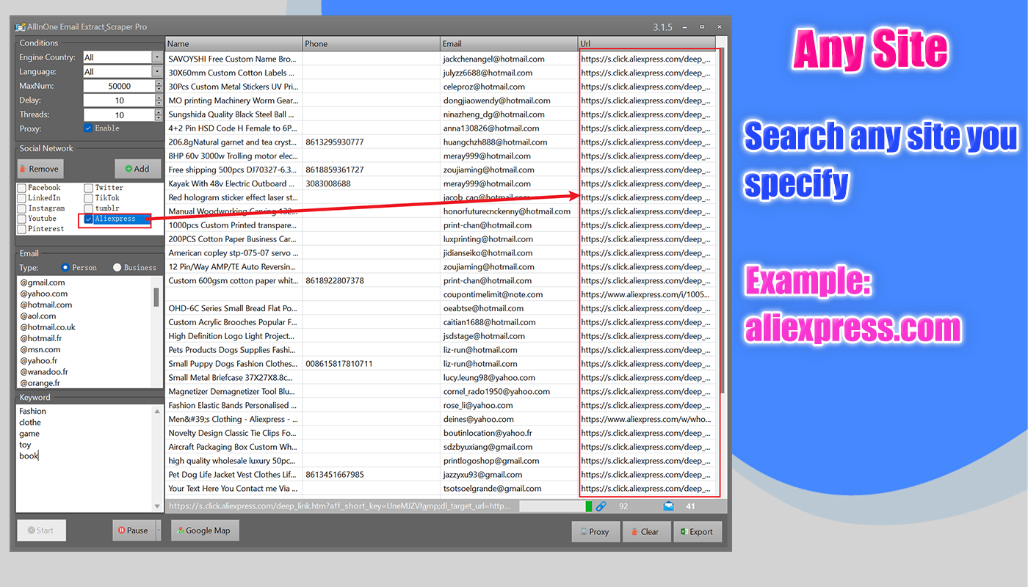Disable the Proxy Enable checkbox
The width and height of the screenshot is (1028, 587).
pos(86,128)
